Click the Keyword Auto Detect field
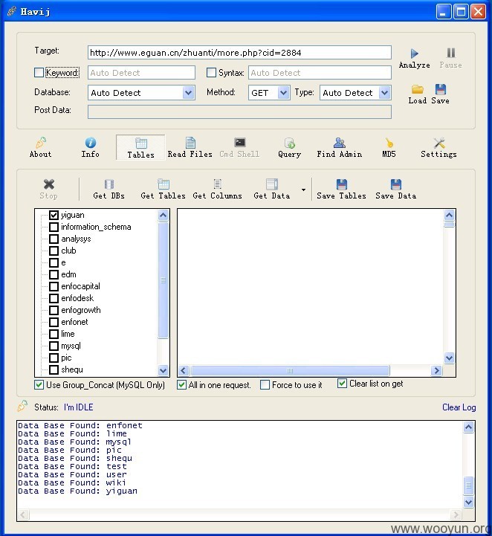The width and height of the screenshot is (492, 536). pos(141,73)
